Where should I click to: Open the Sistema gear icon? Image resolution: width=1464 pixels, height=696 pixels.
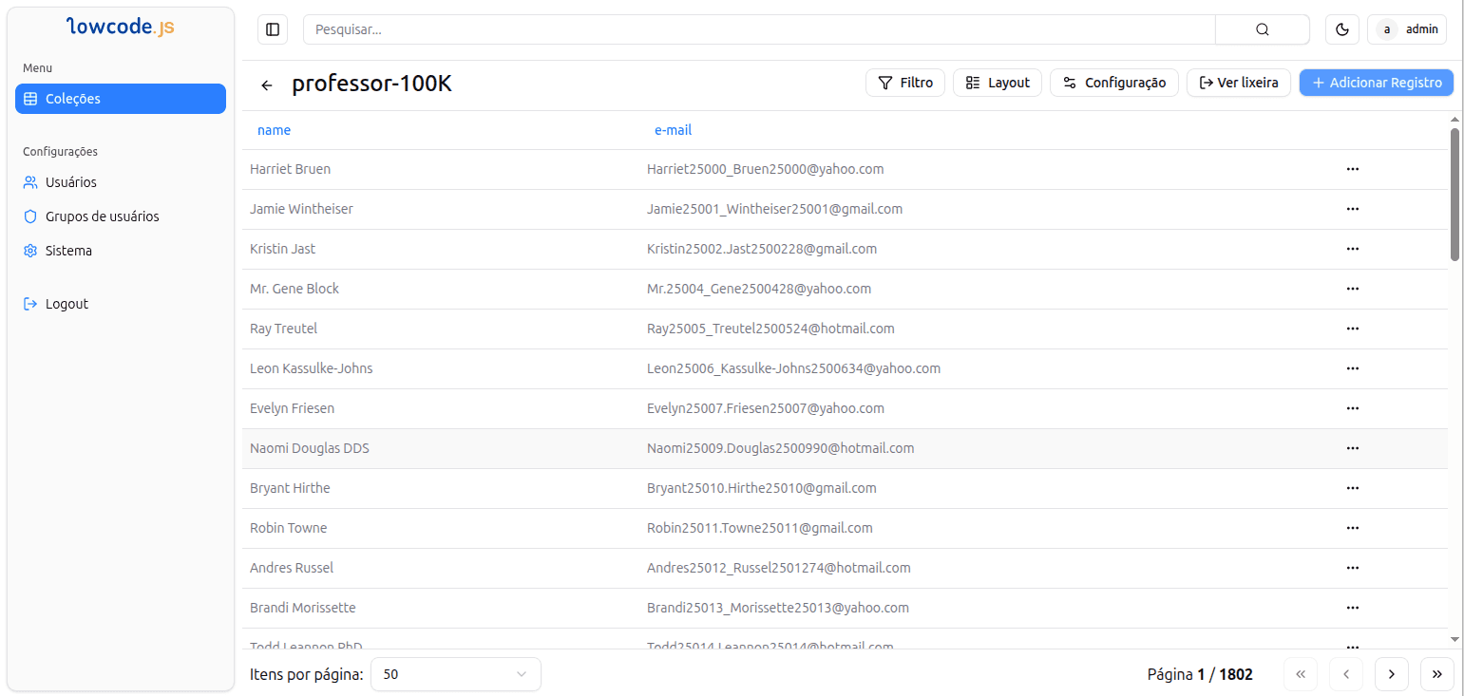tap(31, 250)
